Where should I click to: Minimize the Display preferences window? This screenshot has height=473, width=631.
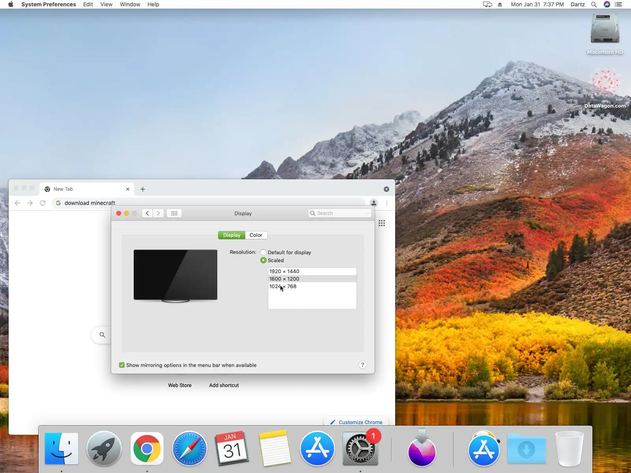click(x=127, y=213)
